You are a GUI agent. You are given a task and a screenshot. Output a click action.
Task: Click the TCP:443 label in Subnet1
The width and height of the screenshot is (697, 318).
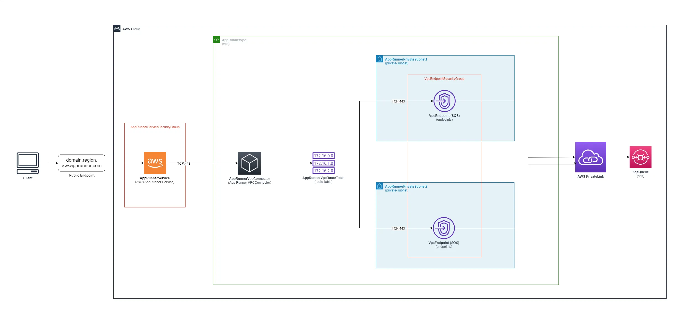coord(398,101)
